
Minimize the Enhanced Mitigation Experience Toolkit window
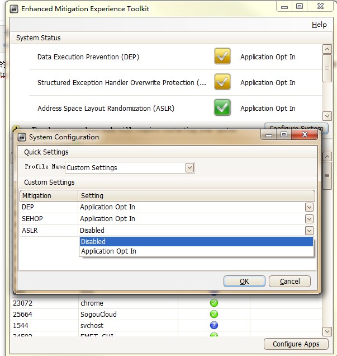coord(284,7)
